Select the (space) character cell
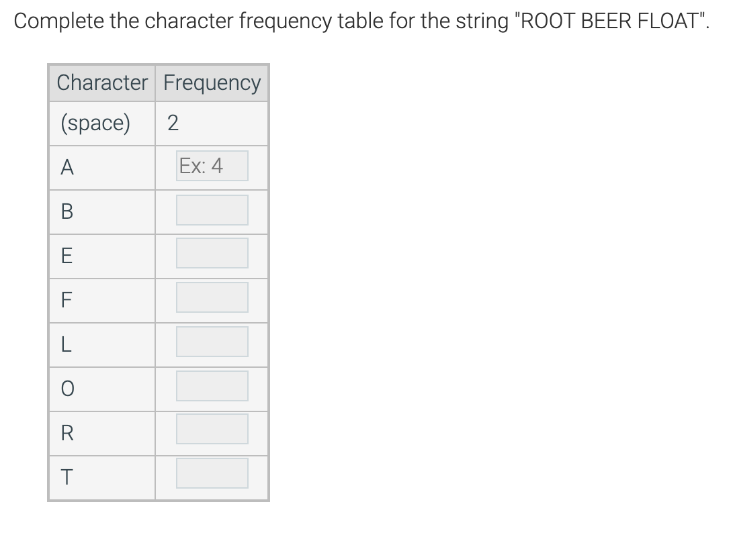The width and height of the screenshot is (735, 545). click(102, 123)
